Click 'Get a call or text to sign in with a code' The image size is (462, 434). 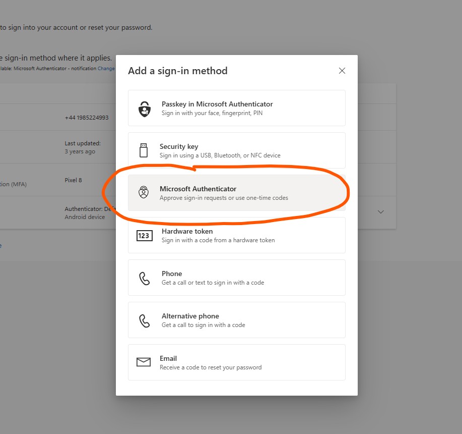213,283
